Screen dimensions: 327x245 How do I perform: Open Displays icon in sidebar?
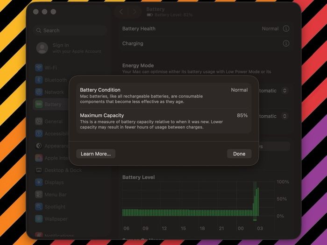(39, 182)
